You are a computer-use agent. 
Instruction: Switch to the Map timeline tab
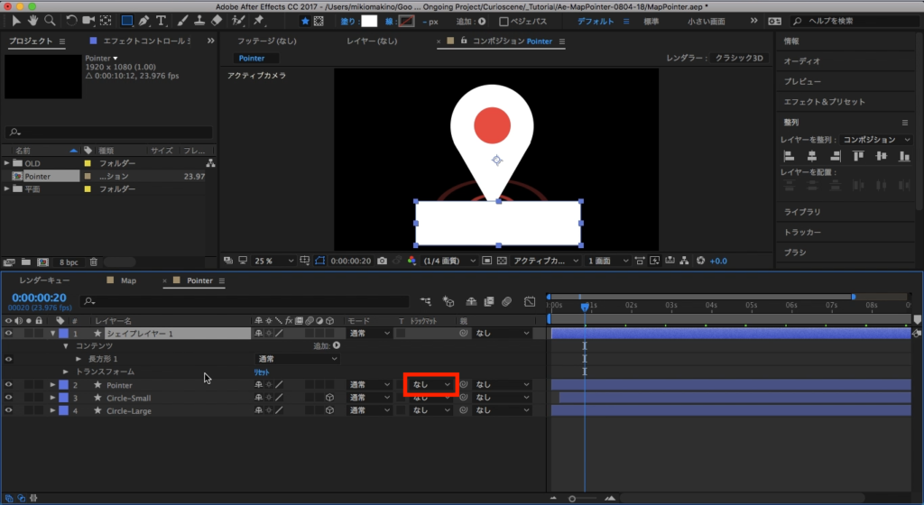point(128,280)
